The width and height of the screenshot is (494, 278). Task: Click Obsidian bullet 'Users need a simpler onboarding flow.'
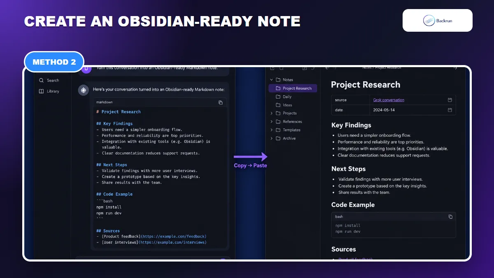tap(374, 135)
